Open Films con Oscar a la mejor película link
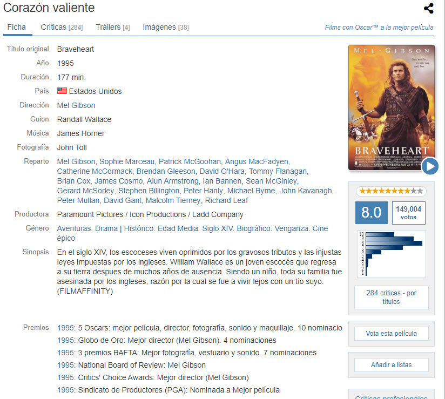445x399 pixels. [379, 28]
